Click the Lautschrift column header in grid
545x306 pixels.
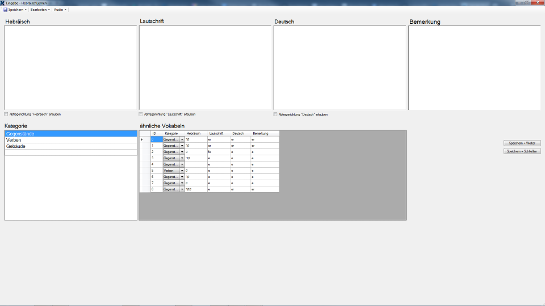pyautogui.click(x=216, y=133)
